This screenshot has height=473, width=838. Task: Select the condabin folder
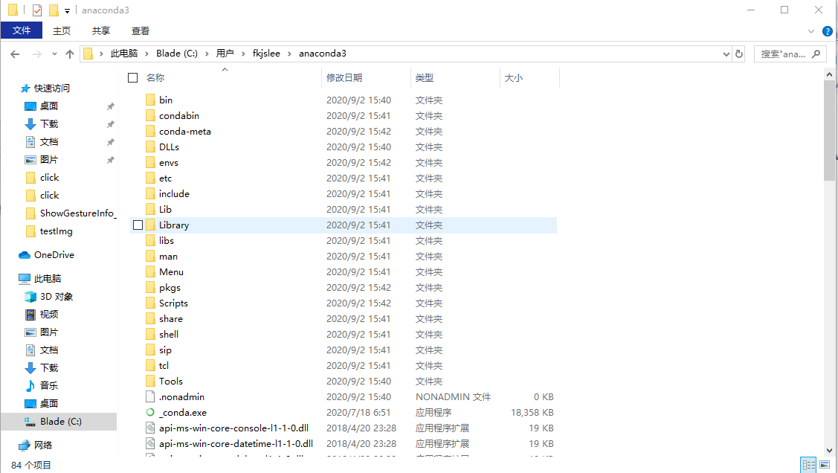(x=179, y=116)
